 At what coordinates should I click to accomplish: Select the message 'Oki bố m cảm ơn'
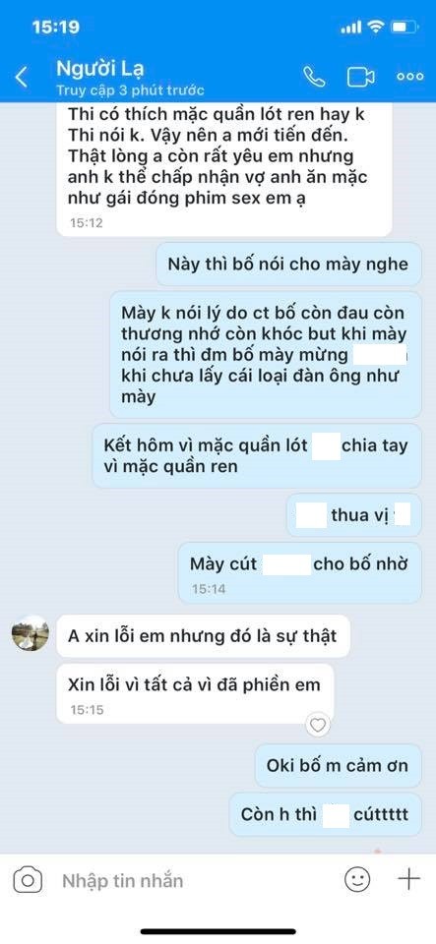click(x=338, y=766)
